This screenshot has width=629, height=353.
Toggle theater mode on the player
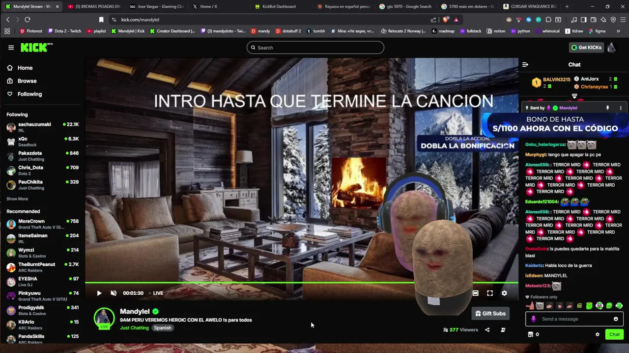475,293
